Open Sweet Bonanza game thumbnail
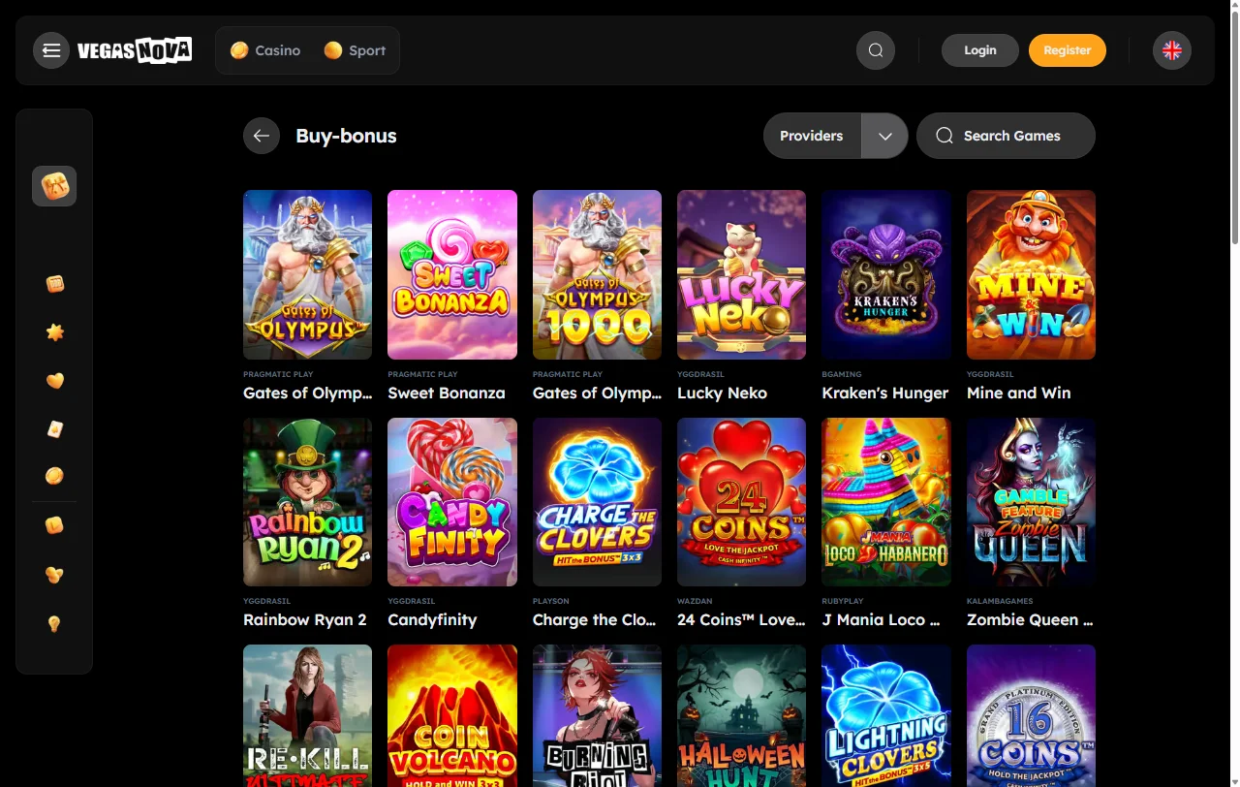 click(452, 274)
